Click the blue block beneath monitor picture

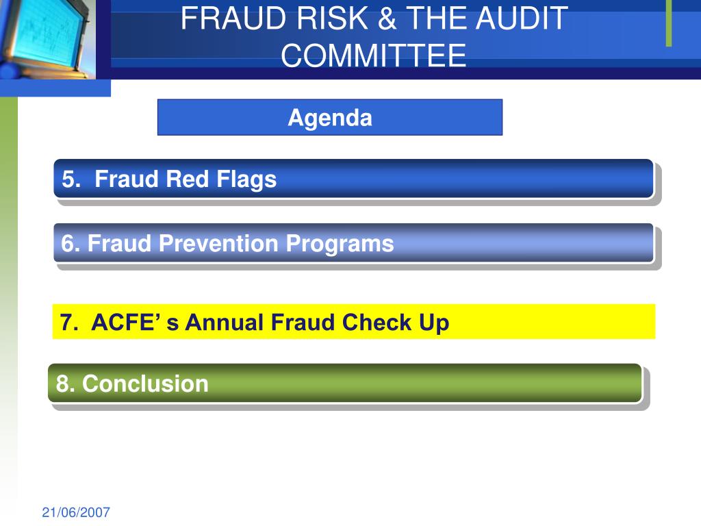[x=55, y=88]
